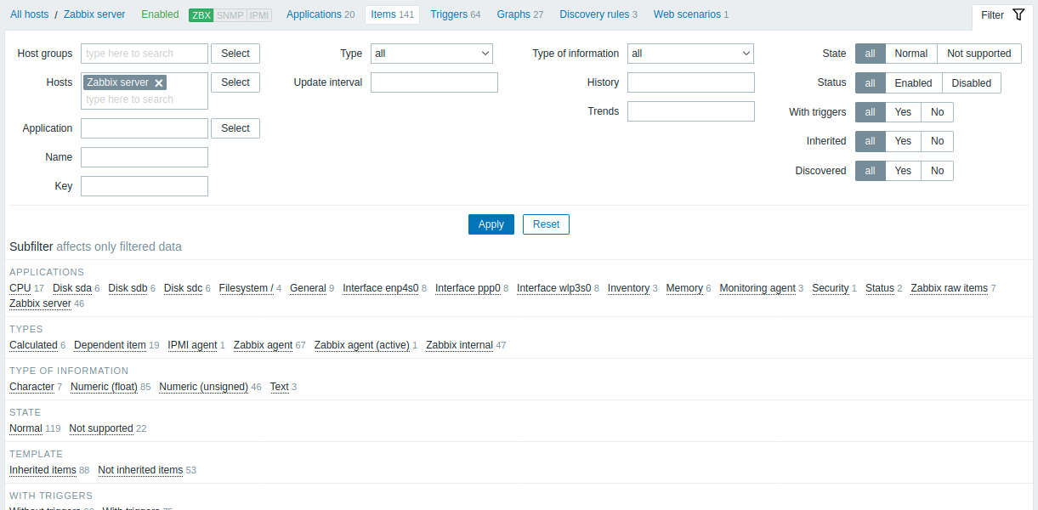The height and width of the screenshot is (510, 1038).
Task: Filter by Calculated type
Action: (33, 345)
